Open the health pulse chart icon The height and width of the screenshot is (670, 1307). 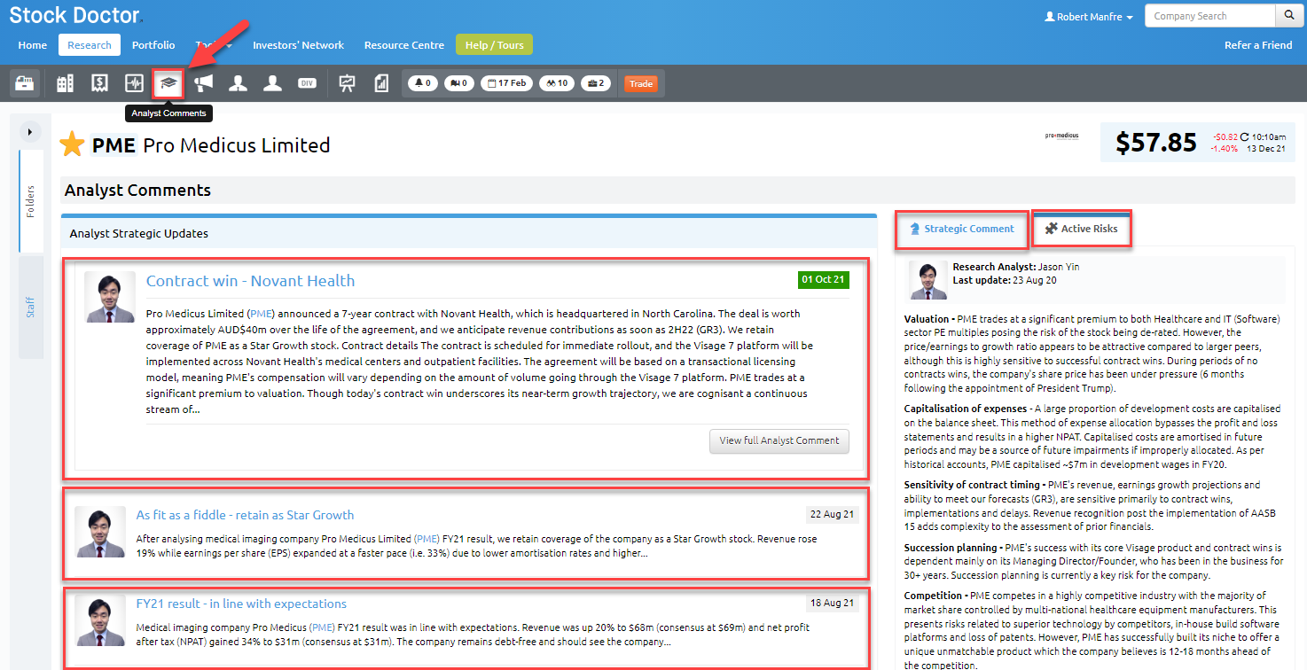[x=134, y=83]
